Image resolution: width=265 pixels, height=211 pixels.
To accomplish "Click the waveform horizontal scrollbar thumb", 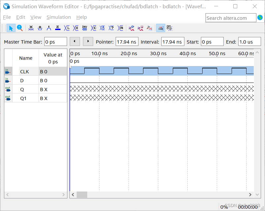I will (x=82, y=194).
